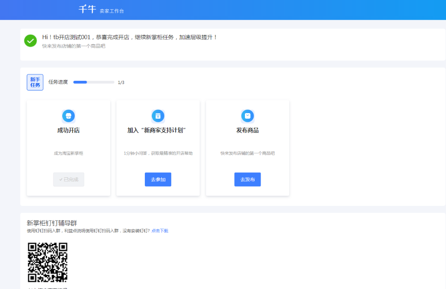Open the 点击下载 DingTalk download link

coord(160,231)
